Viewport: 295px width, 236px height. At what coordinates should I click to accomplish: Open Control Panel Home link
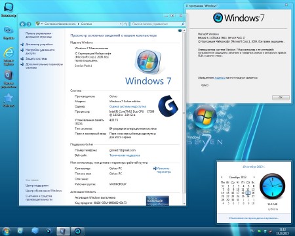coord(39,35)
